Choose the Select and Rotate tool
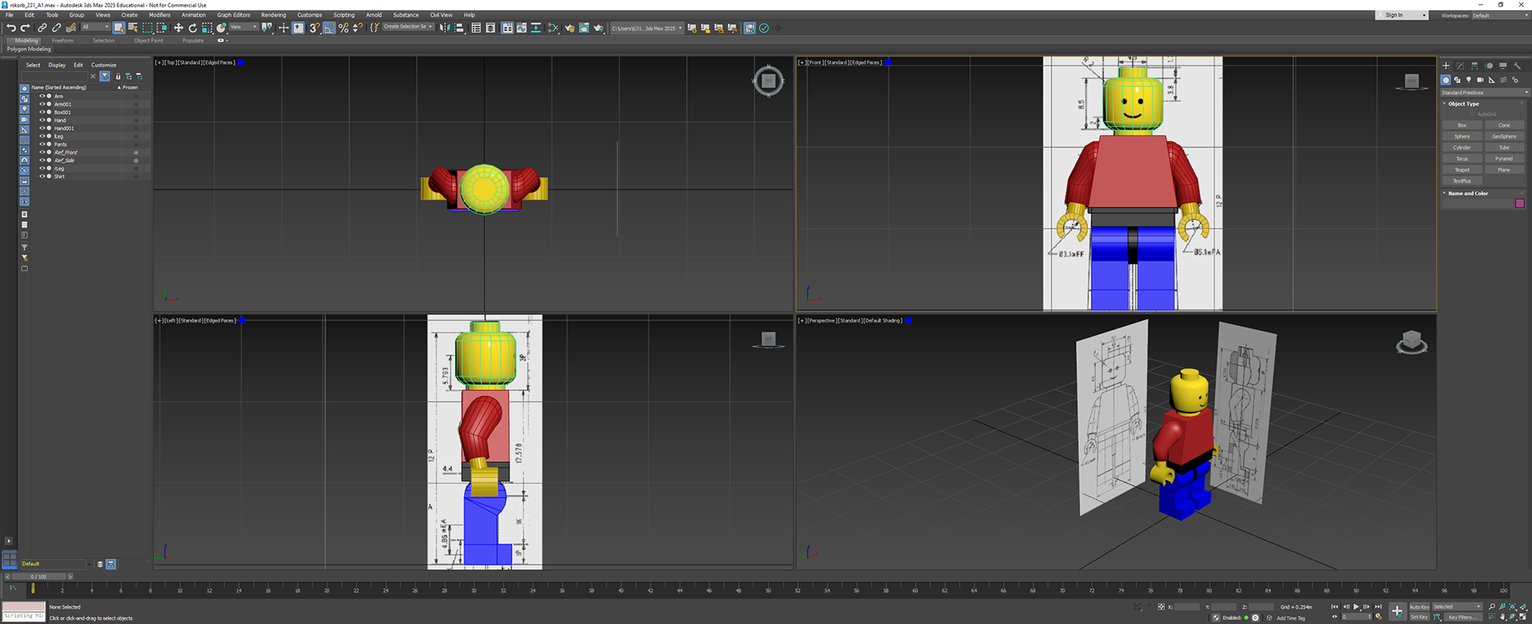 pyautogui.click(x=192, y=28)
